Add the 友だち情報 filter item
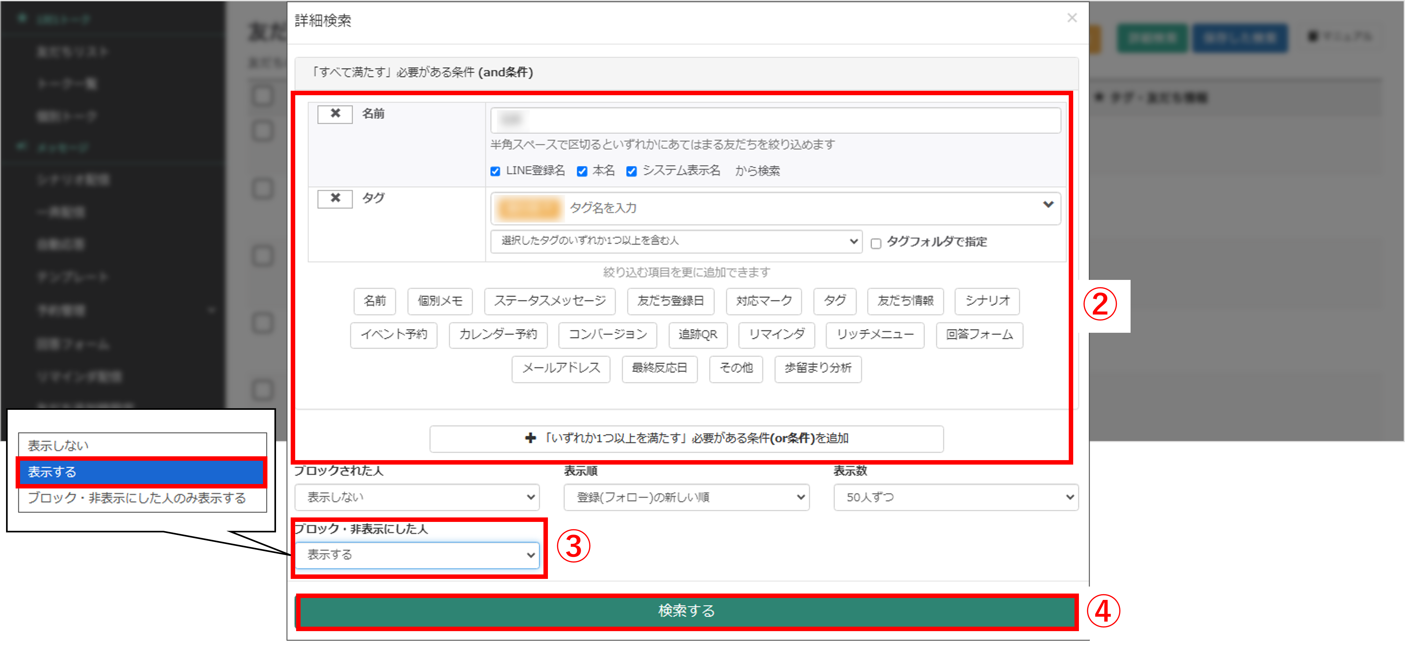 (906, 301)
